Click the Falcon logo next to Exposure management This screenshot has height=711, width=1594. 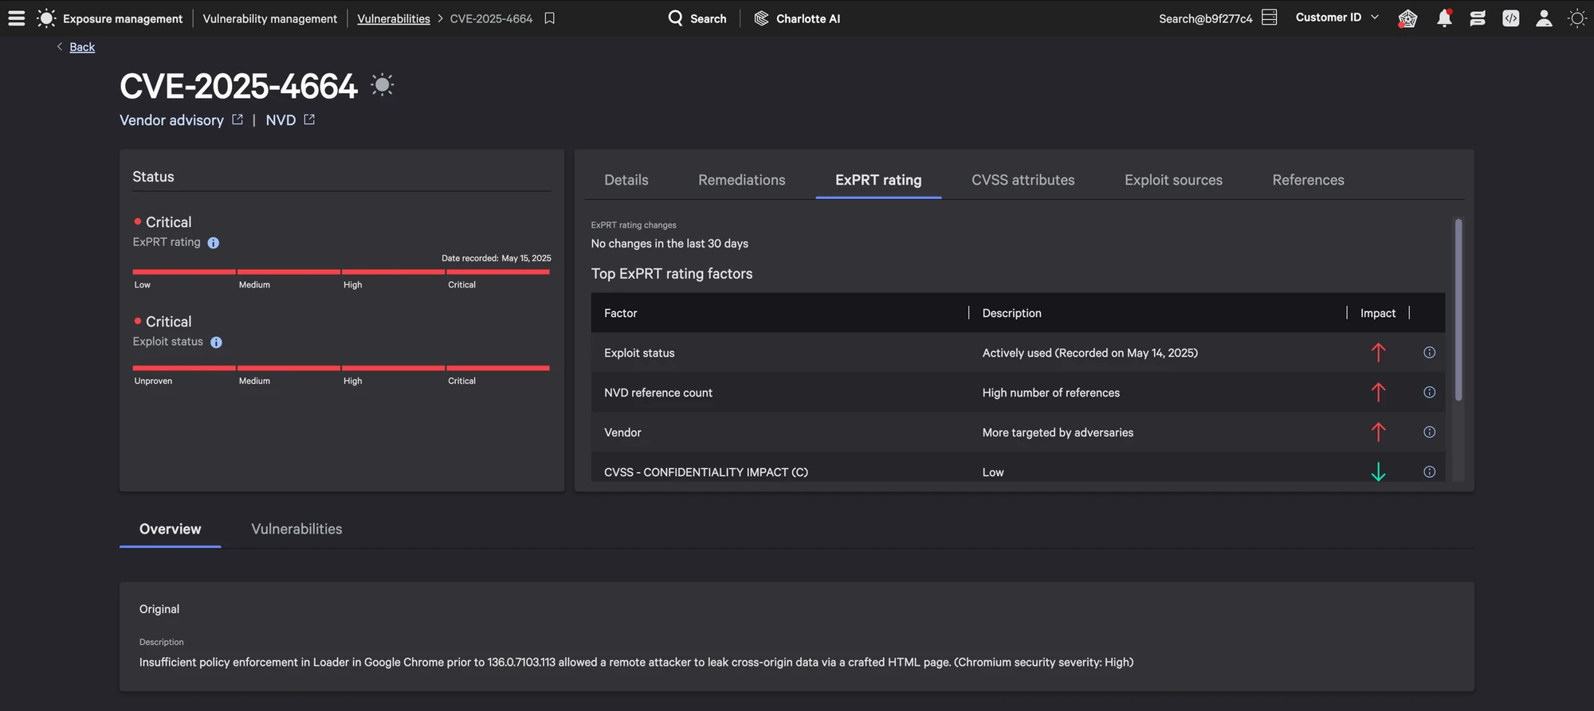tap(46, 18)
